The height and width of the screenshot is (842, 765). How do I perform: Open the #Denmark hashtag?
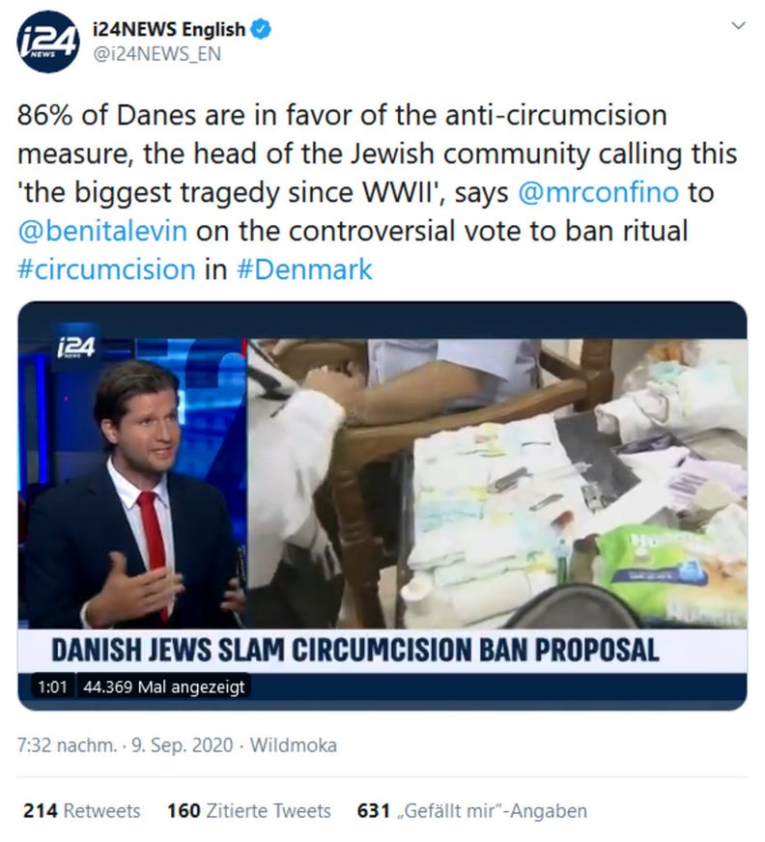tap(304, 269)
